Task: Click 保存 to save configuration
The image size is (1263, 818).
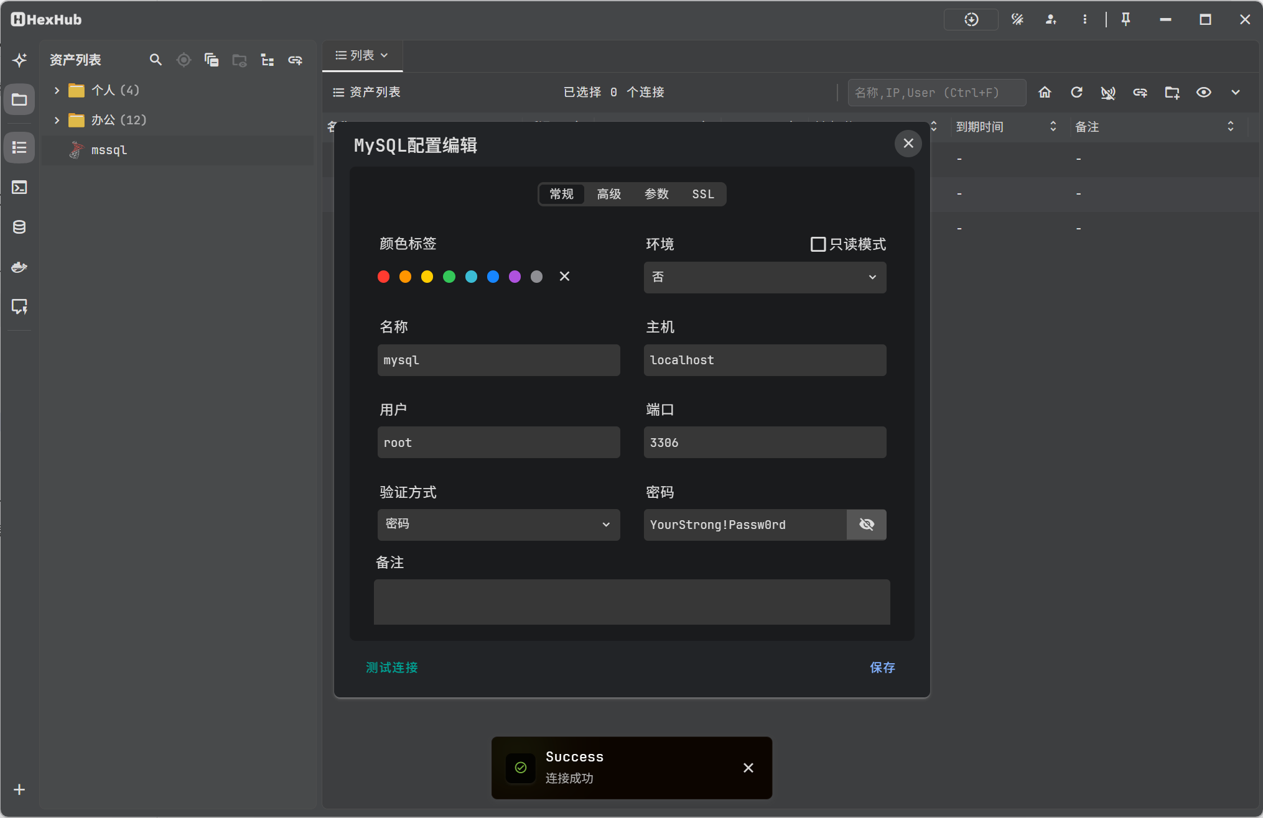Action: pyautogui.click(x=882, y=668)
